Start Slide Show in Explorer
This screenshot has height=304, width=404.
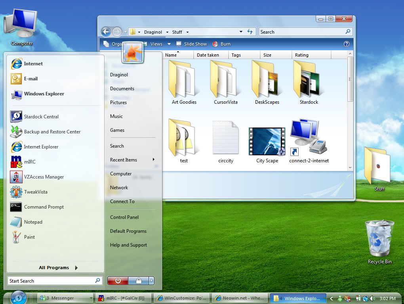[x=191, y=44]
